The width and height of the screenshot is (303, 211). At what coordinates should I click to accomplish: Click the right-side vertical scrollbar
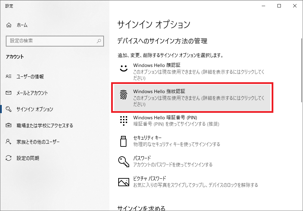click(301, 70)
